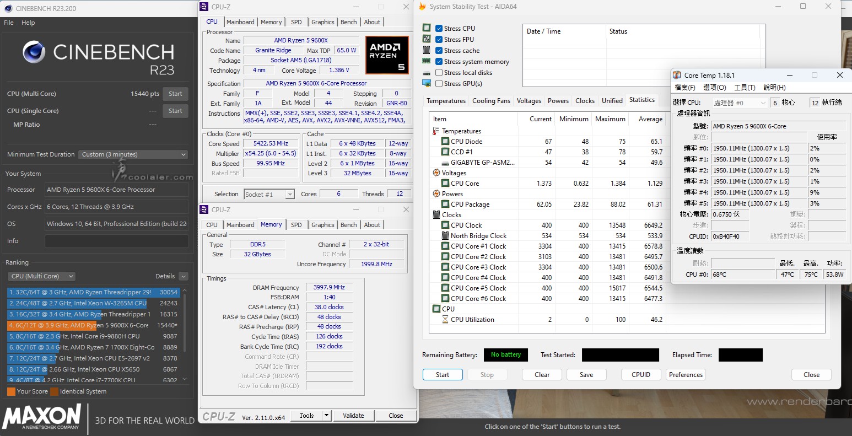852x436 pixels.
Task: Open CPU-Z Tools dropdown arrow
Action: 326,416
